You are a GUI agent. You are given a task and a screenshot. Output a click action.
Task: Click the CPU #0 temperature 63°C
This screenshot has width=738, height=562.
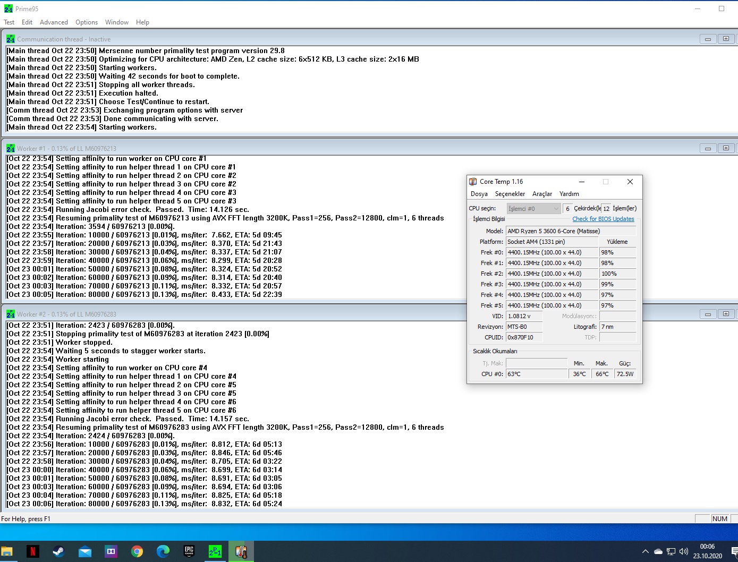coord(537,374)
